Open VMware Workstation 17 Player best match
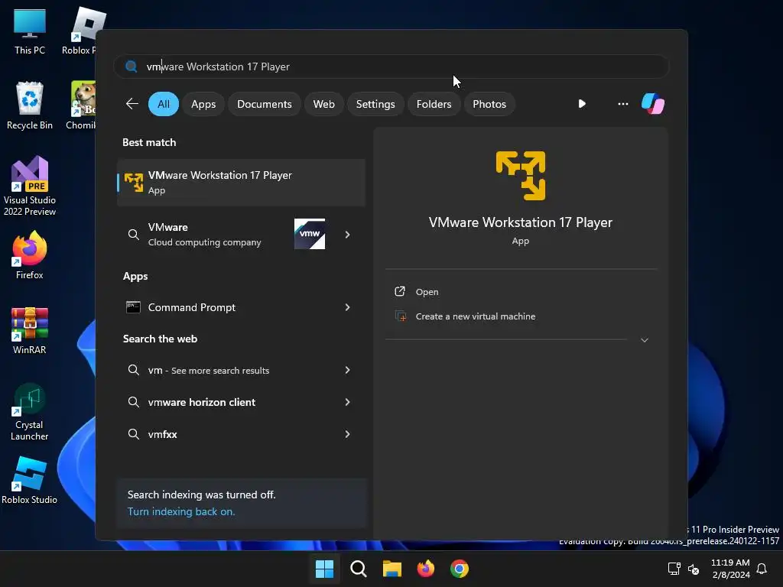The width and height of the screenshot is (783, 587). pyautogui.click(x=241, y=182)
